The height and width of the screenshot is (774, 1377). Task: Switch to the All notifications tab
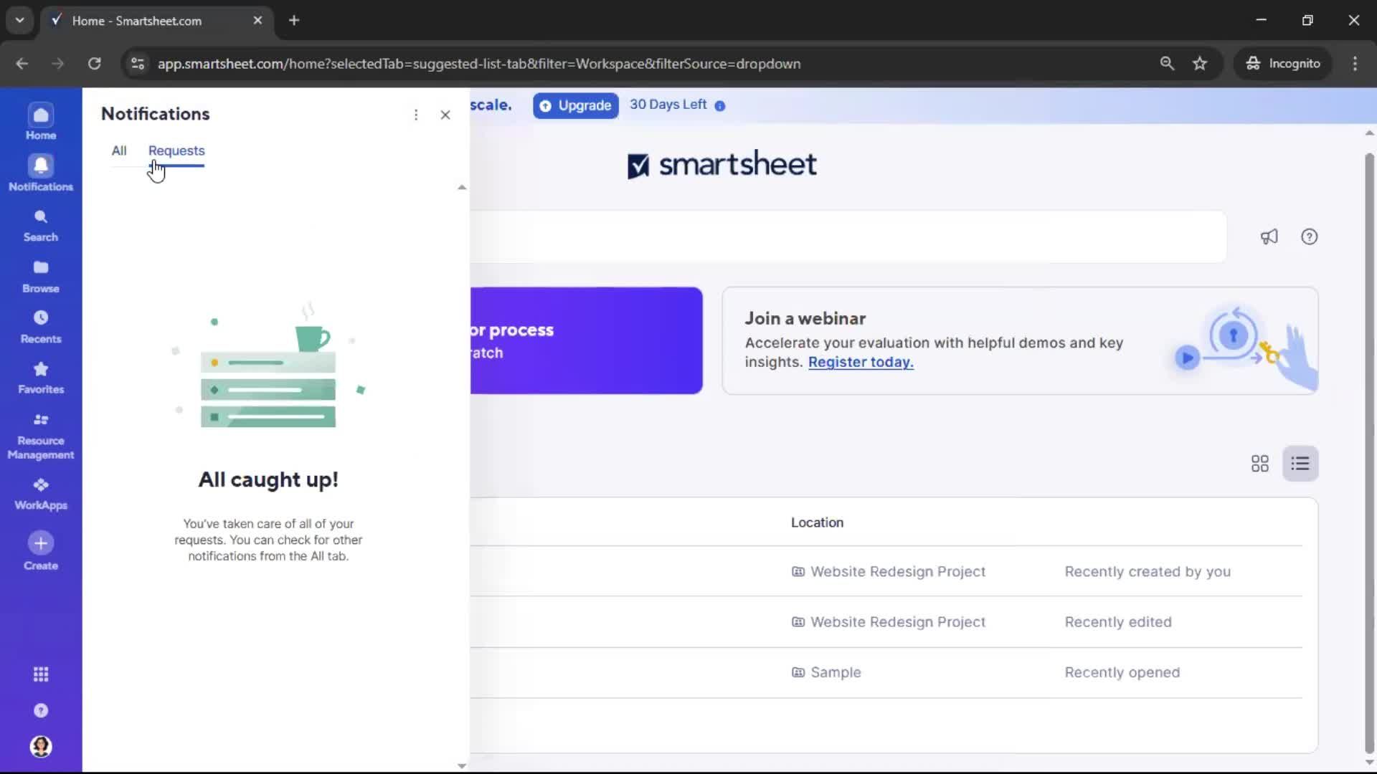pos(119,150)
